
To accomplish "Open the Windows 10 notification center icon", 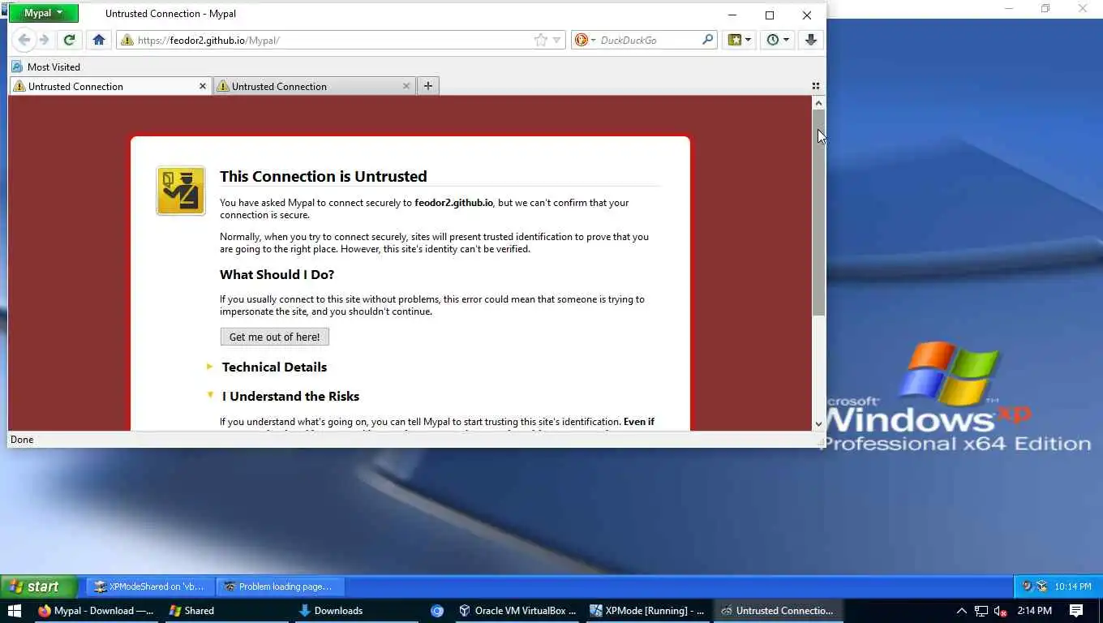I will point(1076,611).
